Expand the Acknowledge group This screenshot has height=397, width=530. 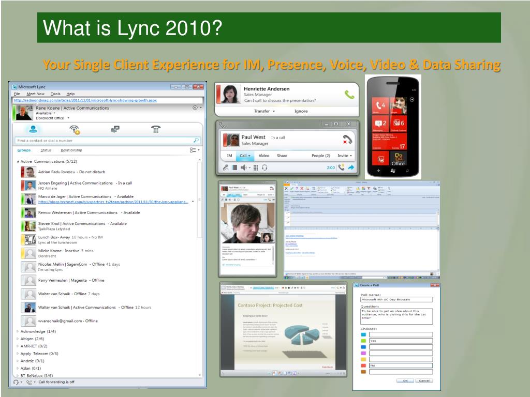pyautogui.click(x=18, y=331)
